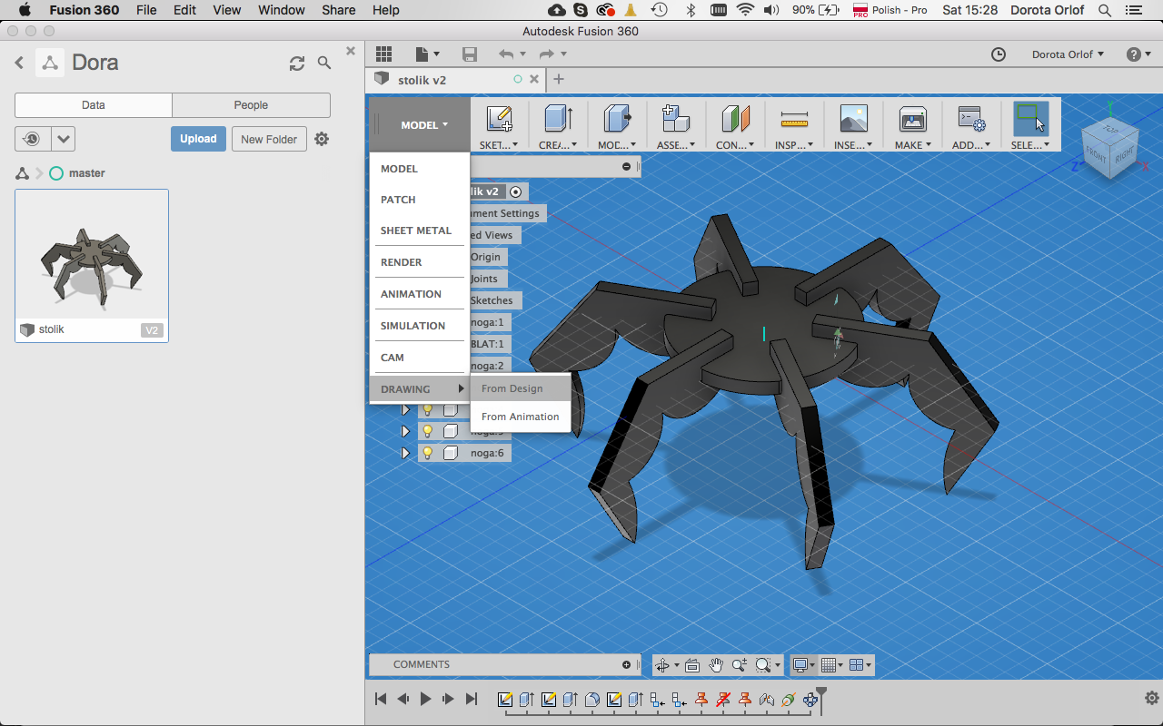The image size is (1163, 726).
Task: Click the Upload button
Action: [198, 139]
